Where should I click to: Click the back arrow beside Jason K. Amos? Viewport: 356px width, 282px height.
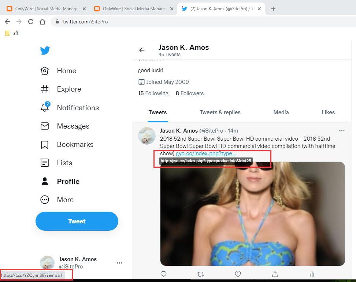tap(142, 50)
